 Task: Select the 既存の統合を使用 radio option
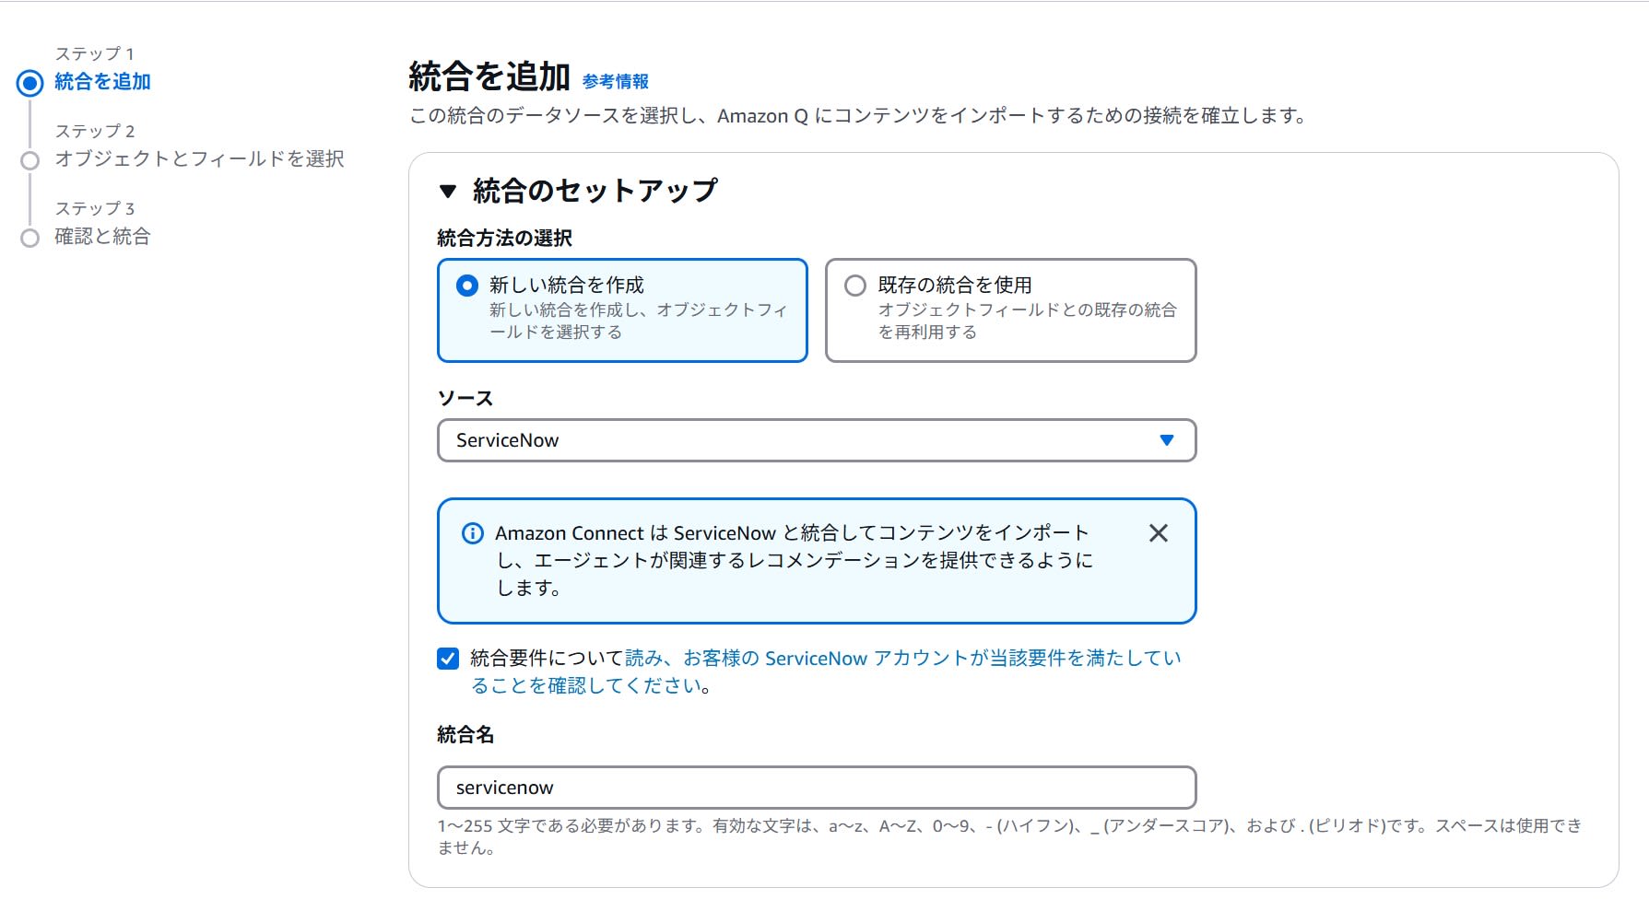click(855, 286)
